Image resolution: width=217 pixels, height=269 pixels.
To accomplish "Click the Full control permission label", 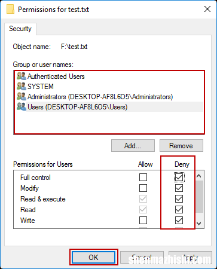I will click(35, 178).
